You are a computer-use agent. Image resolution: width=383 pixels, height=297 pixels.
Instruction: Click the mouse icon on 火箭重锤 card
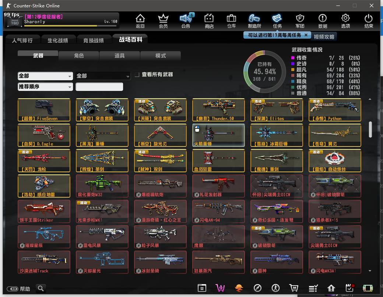click(197, 129)
